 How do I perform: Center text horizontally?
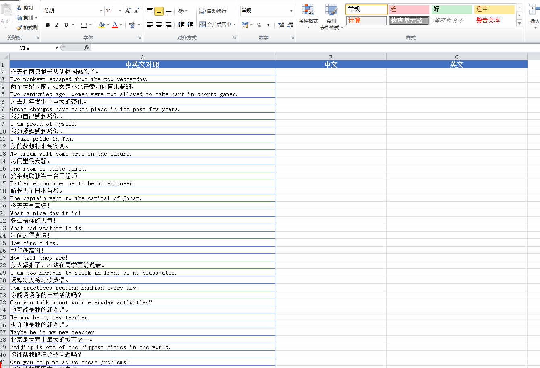pyautogui.click(x=159, y=25)
